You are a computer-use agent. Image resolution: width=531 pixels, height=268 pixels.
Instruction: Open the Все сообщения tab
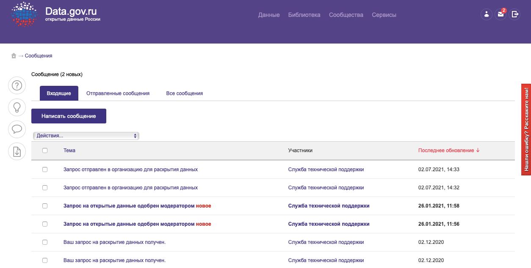coord(184,93)
